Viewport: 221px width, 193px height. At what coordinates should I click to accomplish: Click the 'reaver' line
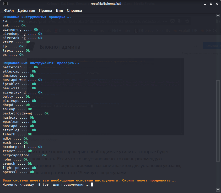(17, 151)
